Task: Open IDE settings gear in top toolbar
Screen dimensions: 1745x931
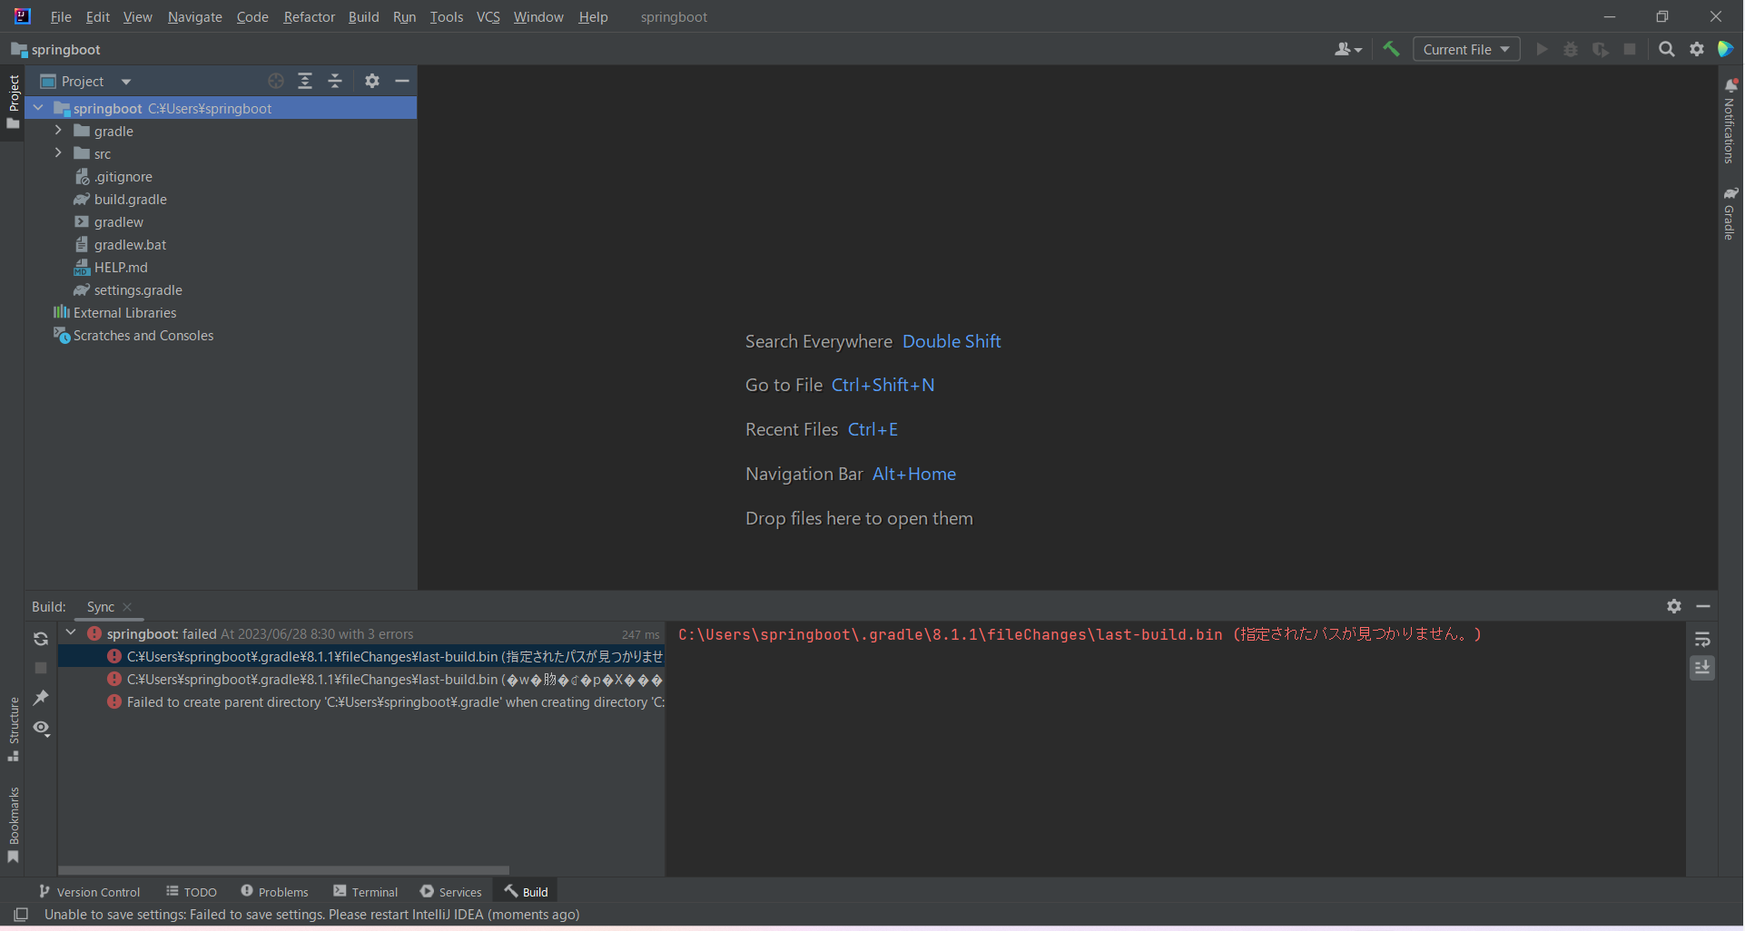Action: pos(1697,49)
